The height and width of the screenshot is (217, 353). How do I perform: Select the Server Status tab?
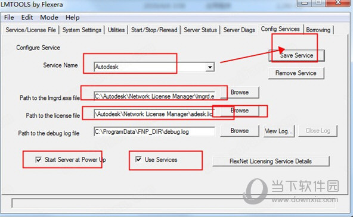[200, 30]
